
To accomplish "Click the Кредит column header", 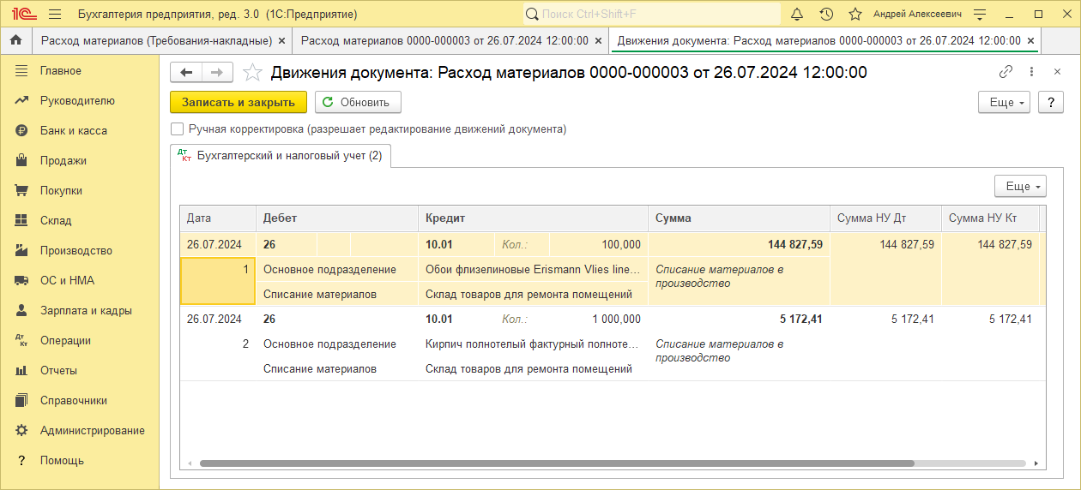I will [x=534, y=218].
